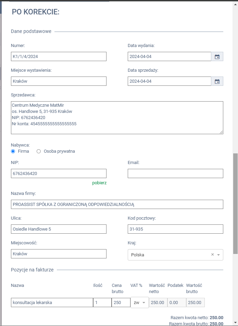Clear the Polska country selection
Screen dimensions: 238x326
click(212, 255)
